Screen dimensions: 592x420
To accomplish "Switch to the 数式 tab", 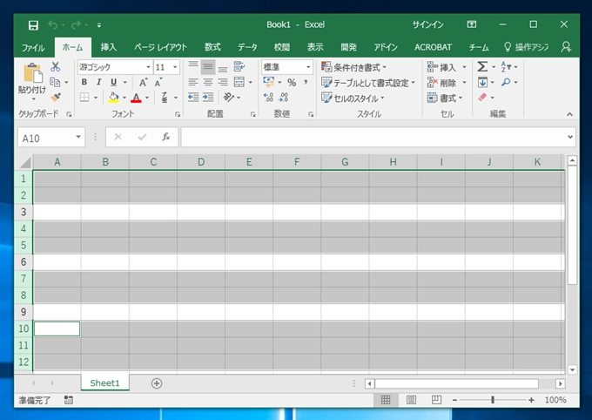I will 212,47.
